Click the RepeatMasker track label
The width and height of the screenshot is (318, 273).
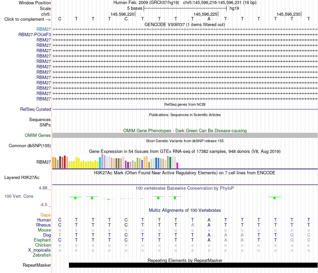pyautogui.click(x=37, y=265)
